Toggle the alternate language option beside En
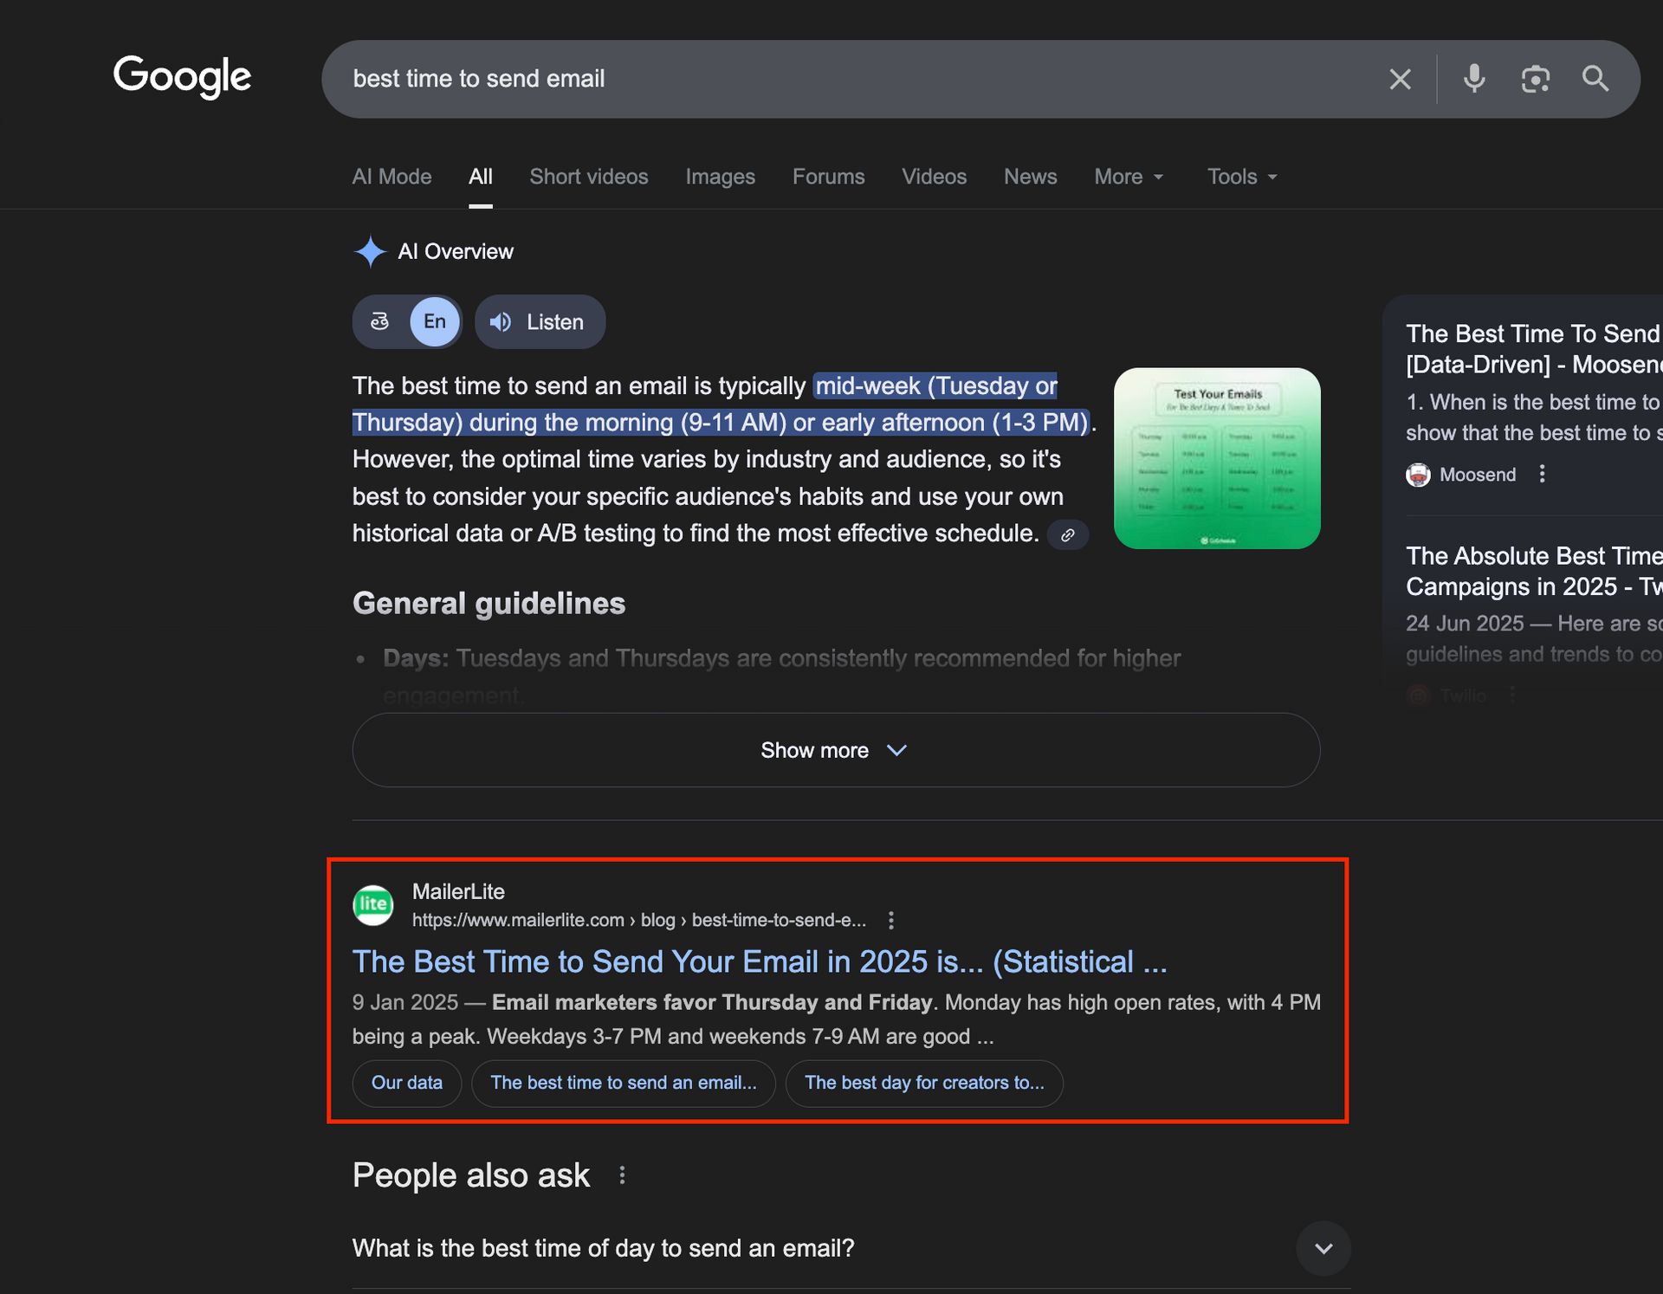Screen dimensions: 1663x1294 click(380, 322)
